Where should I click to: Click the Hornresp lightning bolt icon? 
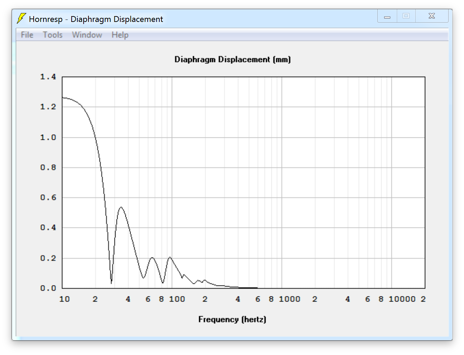22,18
